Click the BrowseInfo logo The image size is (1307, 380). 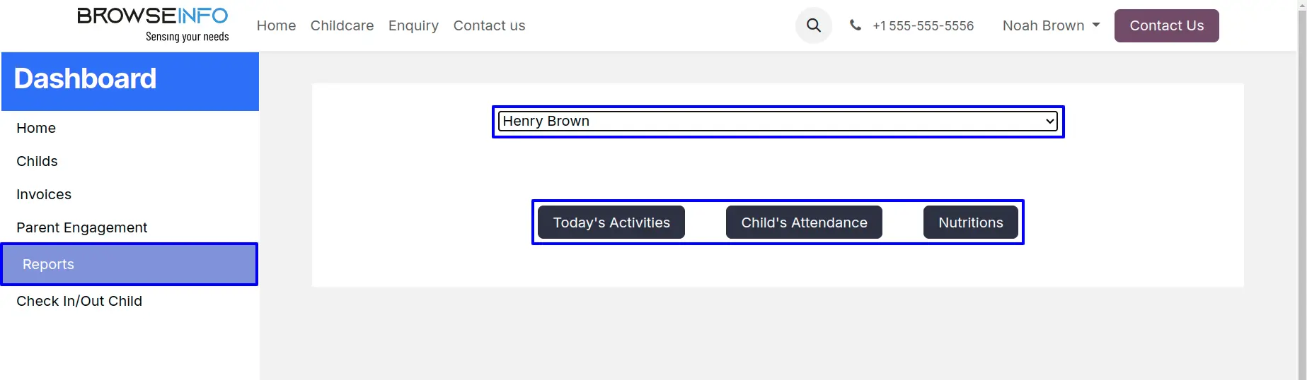[153, 25]
